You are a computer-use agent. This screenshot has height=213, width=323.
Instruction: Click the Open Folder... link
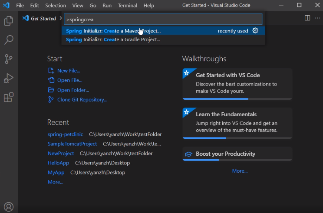click(73, 90)
